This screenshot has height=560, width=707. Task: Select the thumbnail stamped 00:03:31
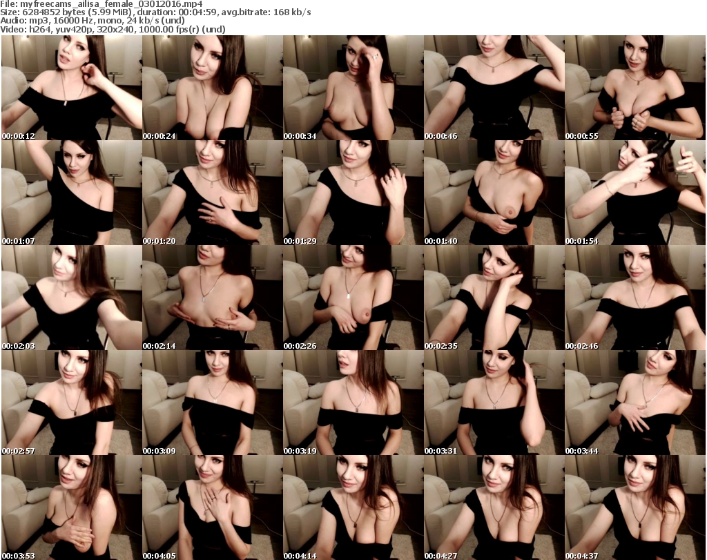494,403
